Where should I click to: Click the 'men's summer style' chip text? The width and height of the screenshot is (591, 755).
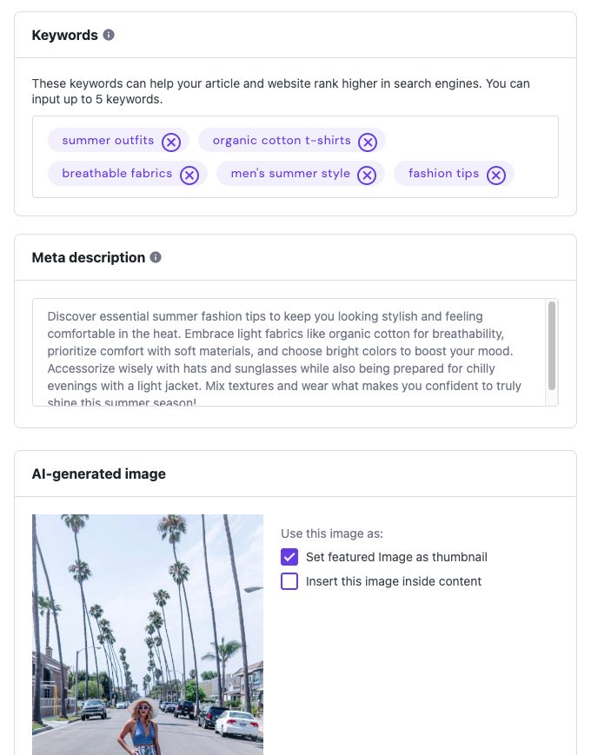(290, 174)
